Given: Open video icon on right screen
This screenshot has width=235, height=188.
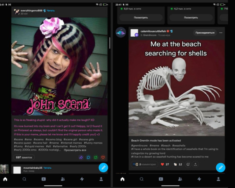Looking at the screenshot, I should click(x=161, y=179).
